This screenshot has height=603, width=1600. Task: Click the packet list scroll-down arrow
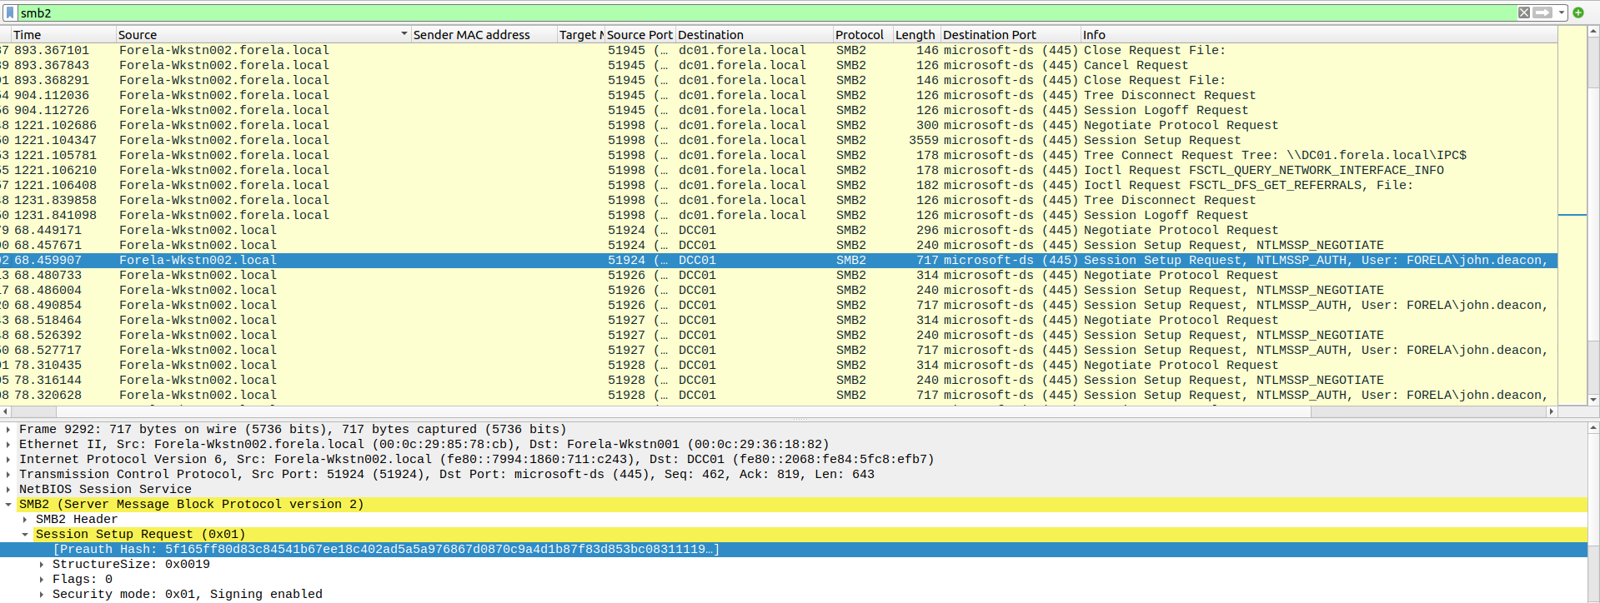click(x=1593, y=400)
